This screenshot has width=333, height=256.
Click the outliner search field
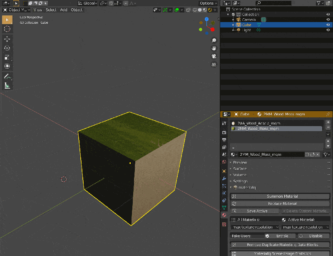point(273,3)
